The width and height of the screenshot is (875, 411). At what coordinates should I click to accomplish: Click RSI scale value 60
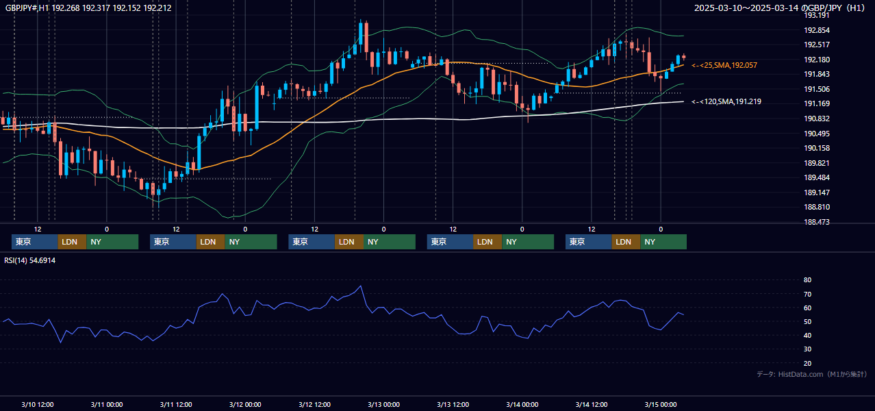pyautogui.click(x=807, y=308)
